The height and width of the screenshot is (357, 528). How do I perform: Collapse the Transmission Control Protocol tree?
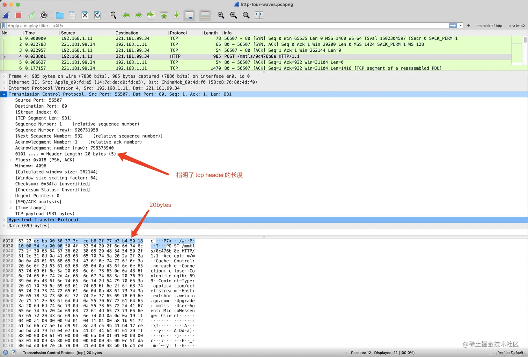point(4,94)
